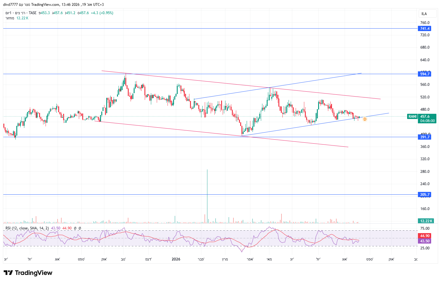The height and width of the screenshot is (282, 441).
Task: Click the 240.0 price scale label
Action: point(425,184)
